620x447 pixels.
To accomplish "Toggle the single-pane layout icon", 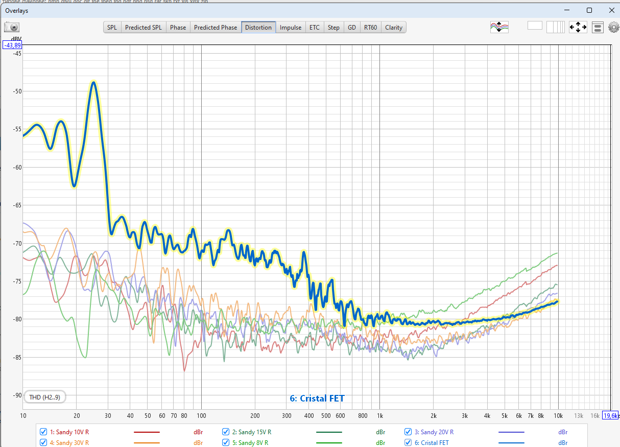I will point(535,26).
